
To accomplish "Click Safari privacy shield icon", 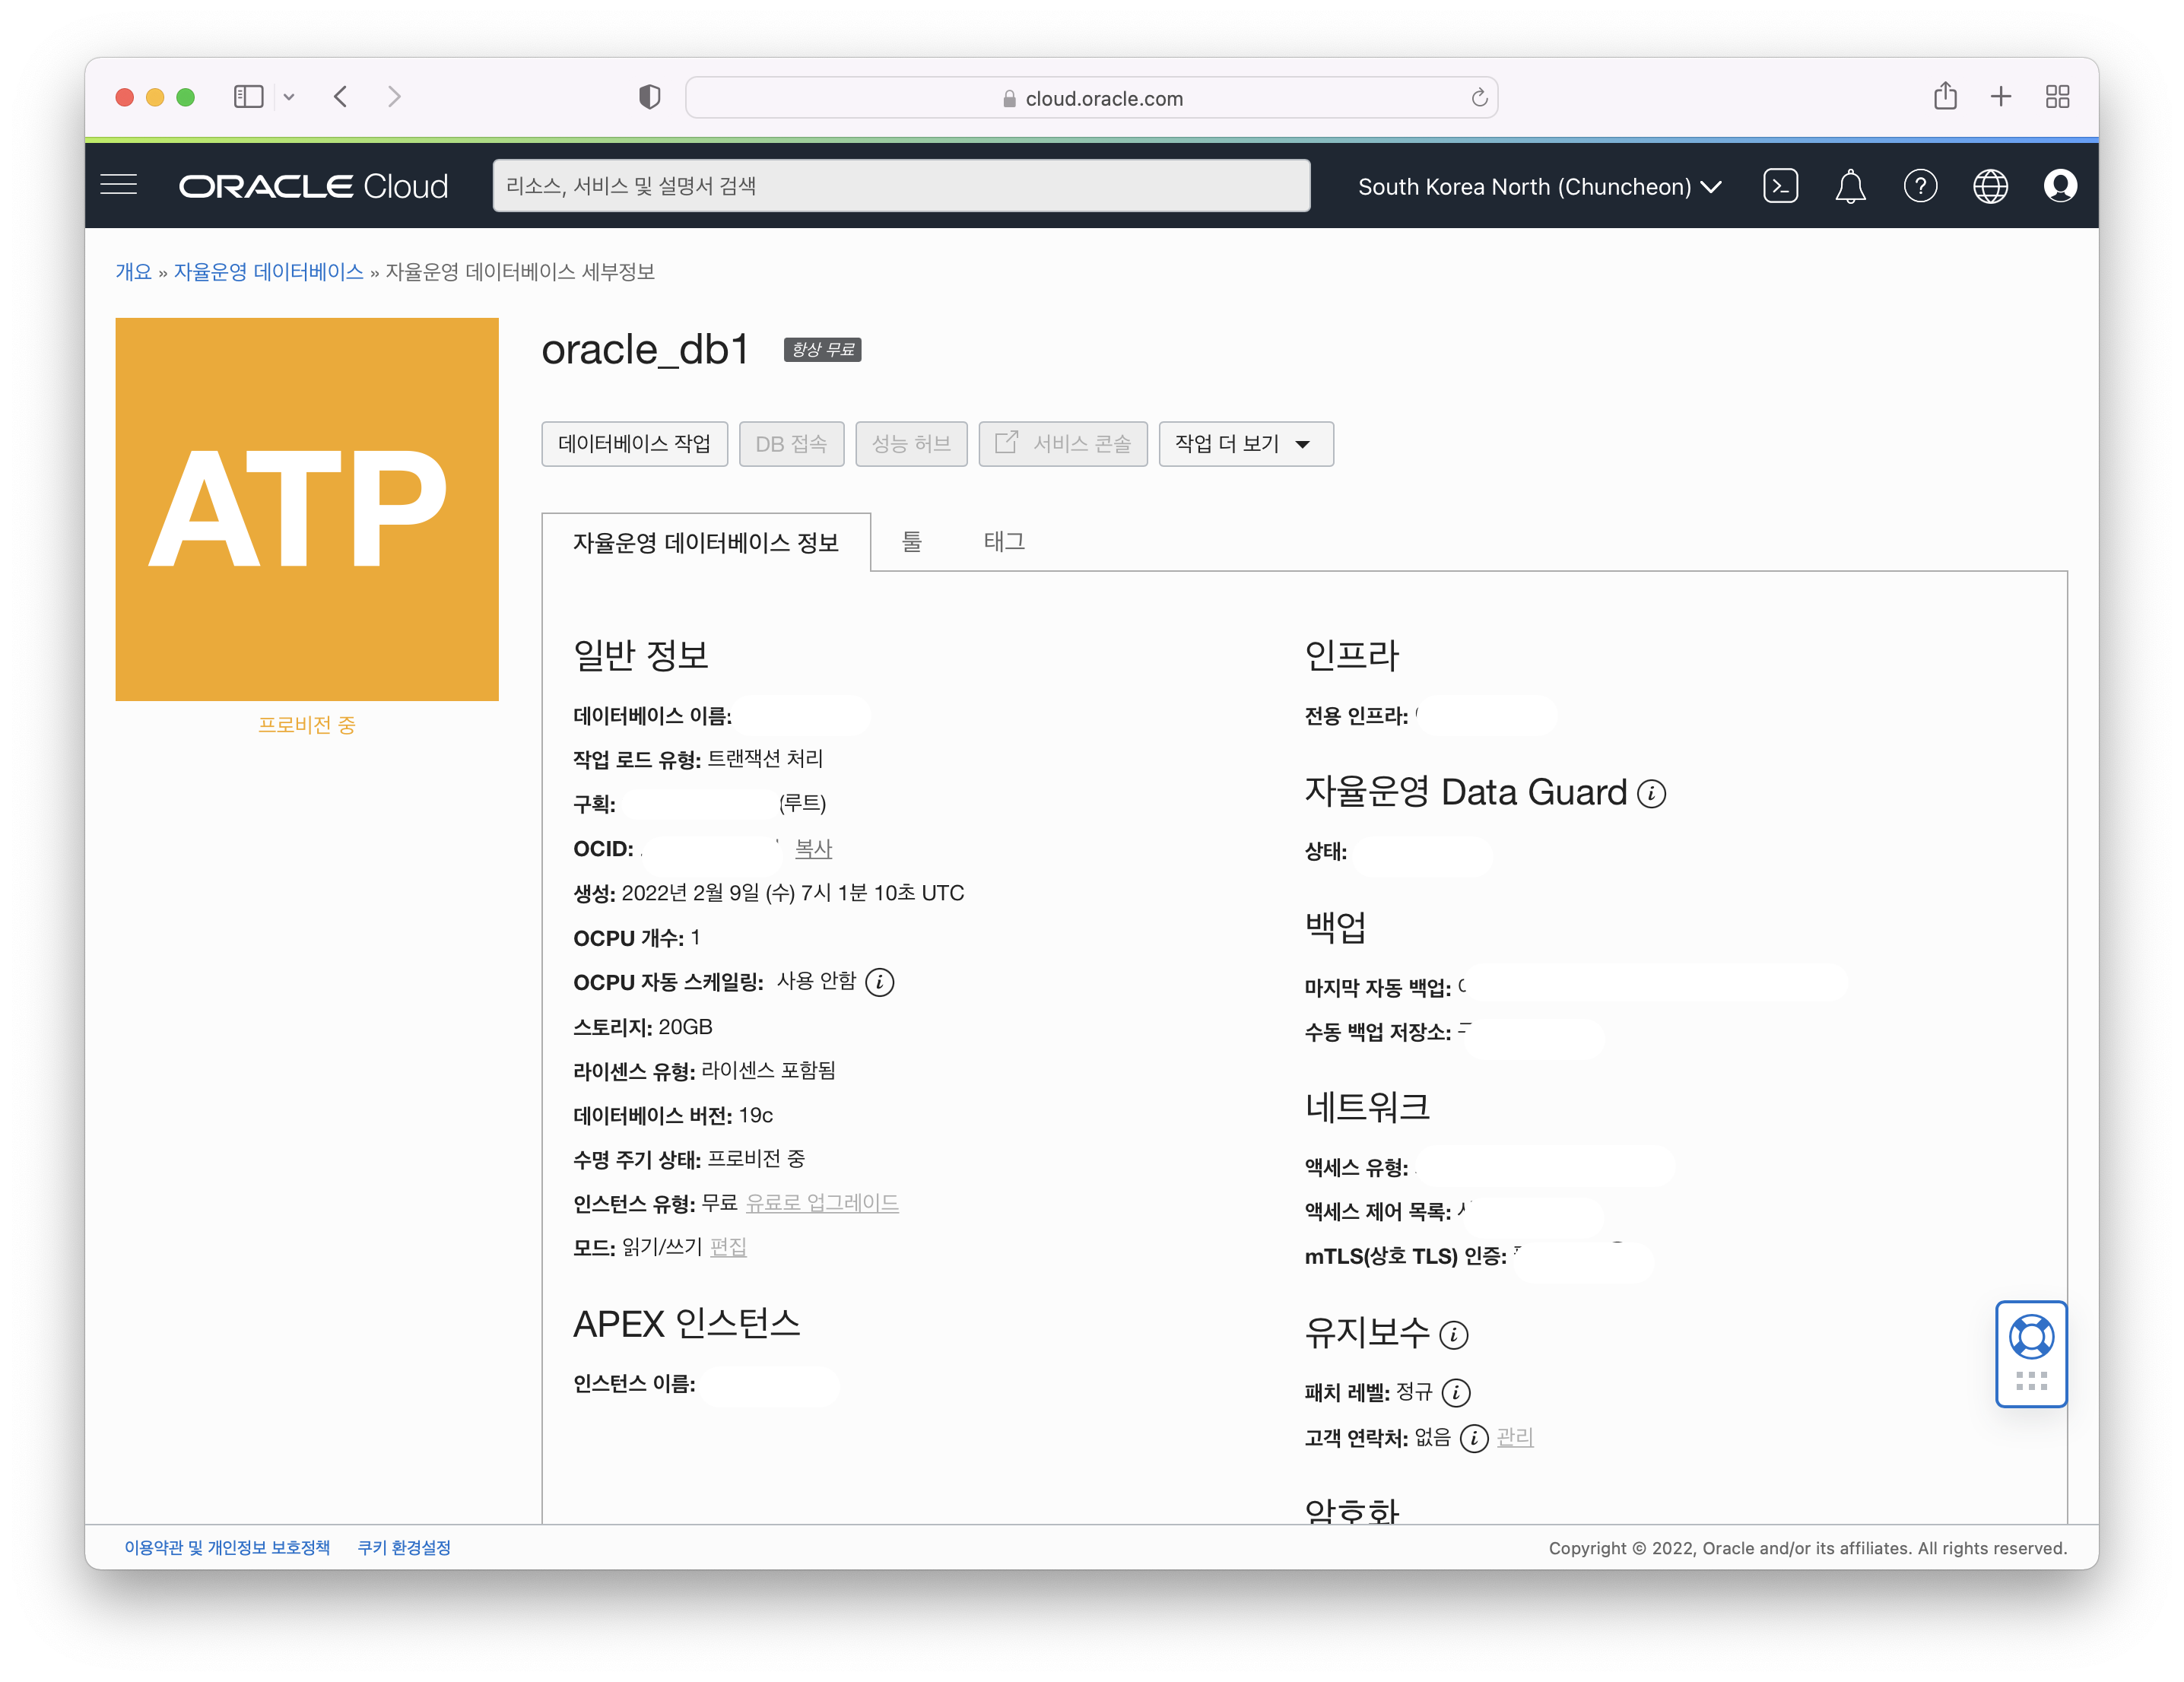I will 650,97.
